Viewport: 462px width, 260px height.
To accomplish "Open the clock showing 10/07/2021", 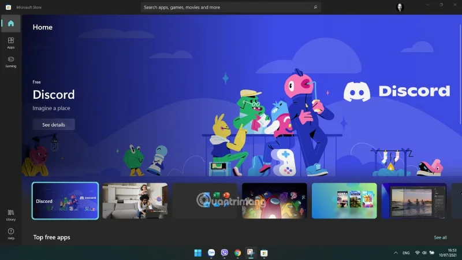I will [448, 253].
